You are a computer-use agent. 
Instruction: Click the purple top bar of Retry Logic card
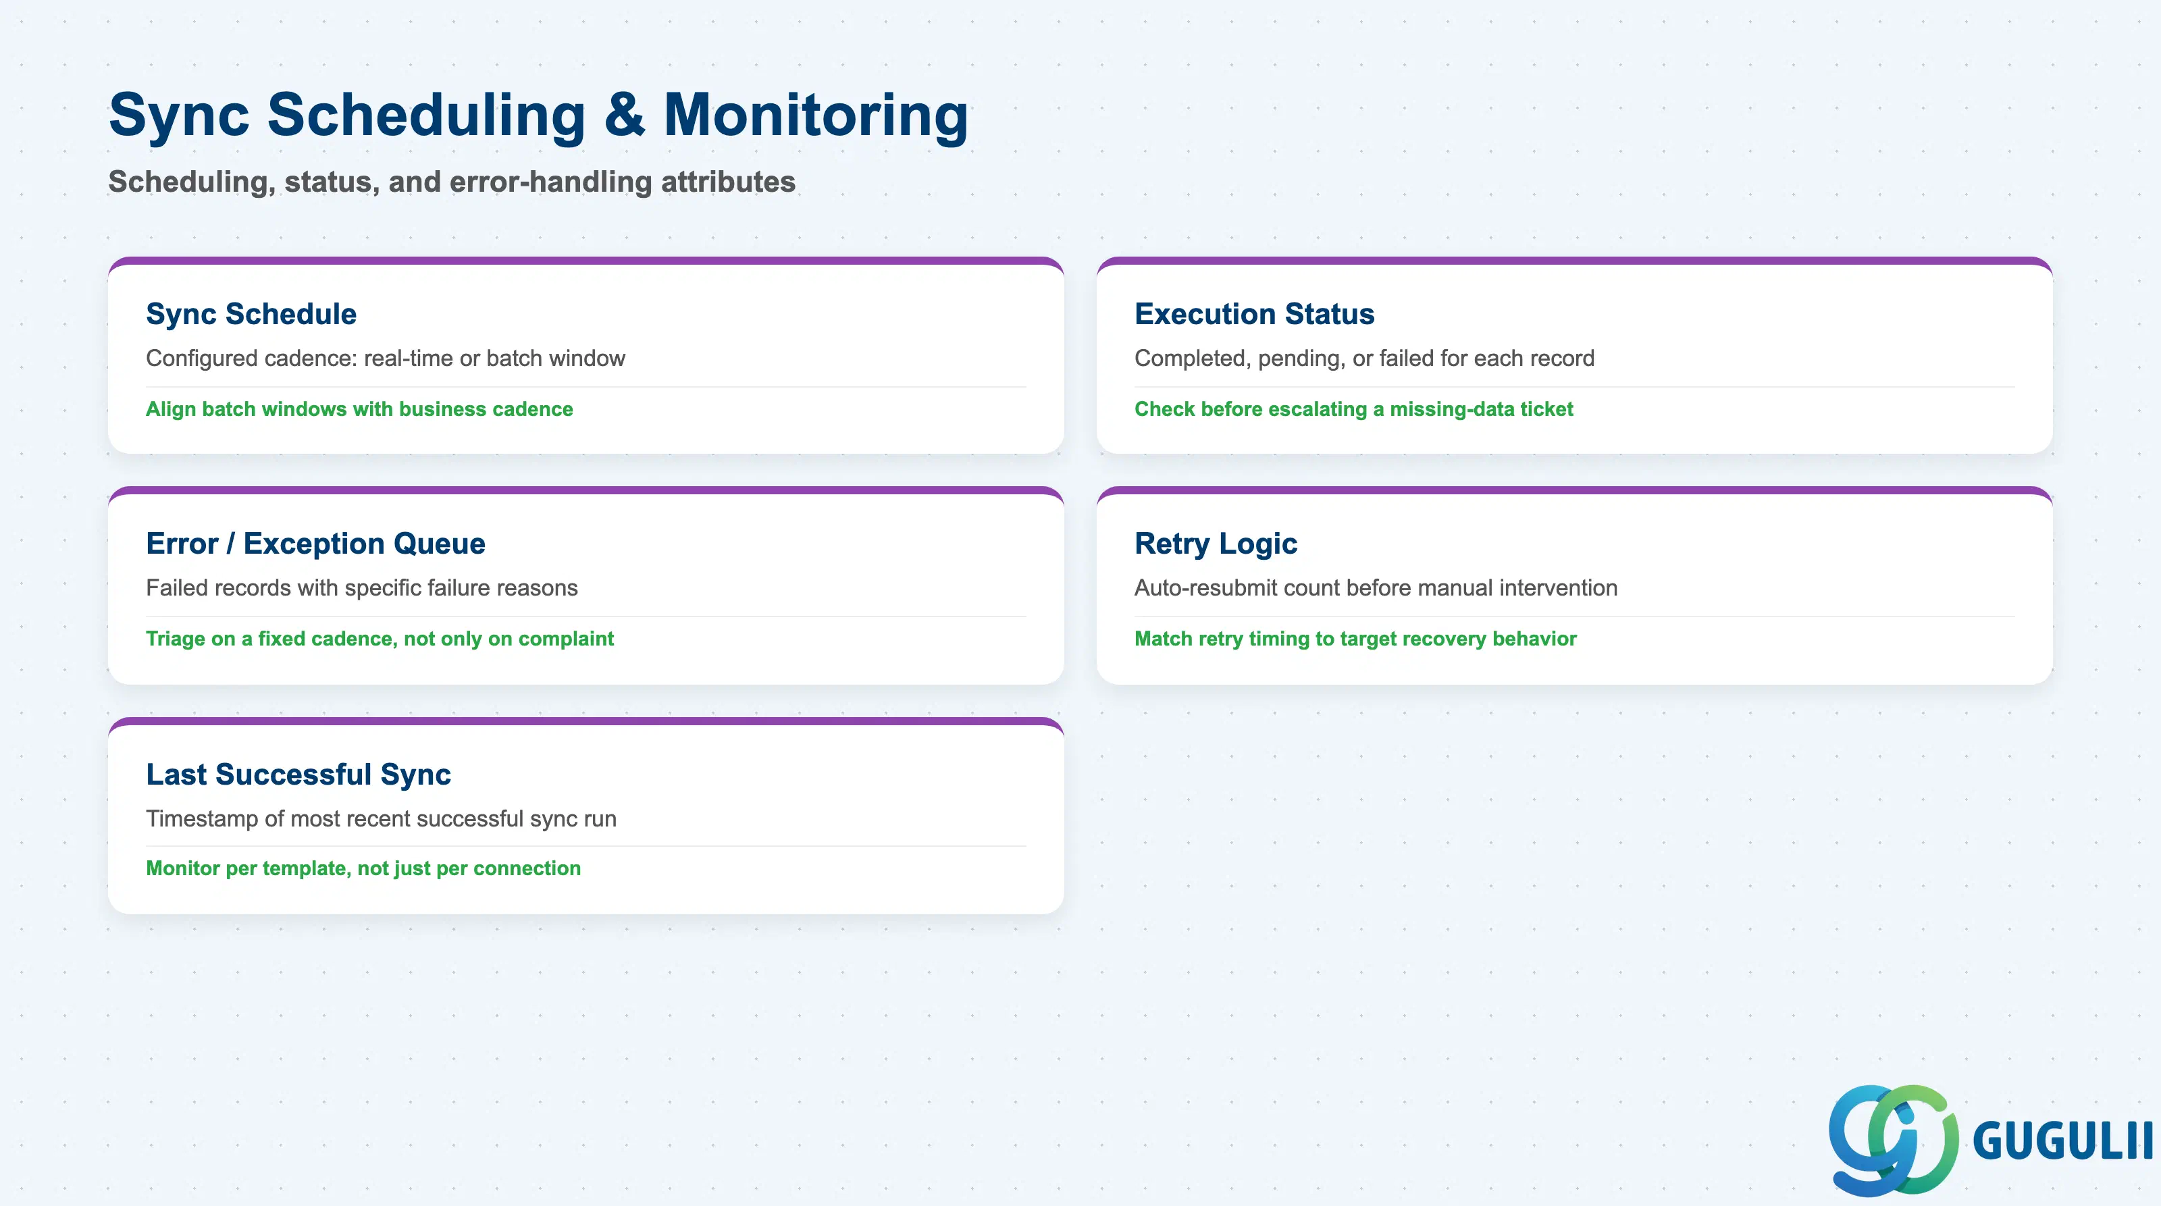(1573, 491)
